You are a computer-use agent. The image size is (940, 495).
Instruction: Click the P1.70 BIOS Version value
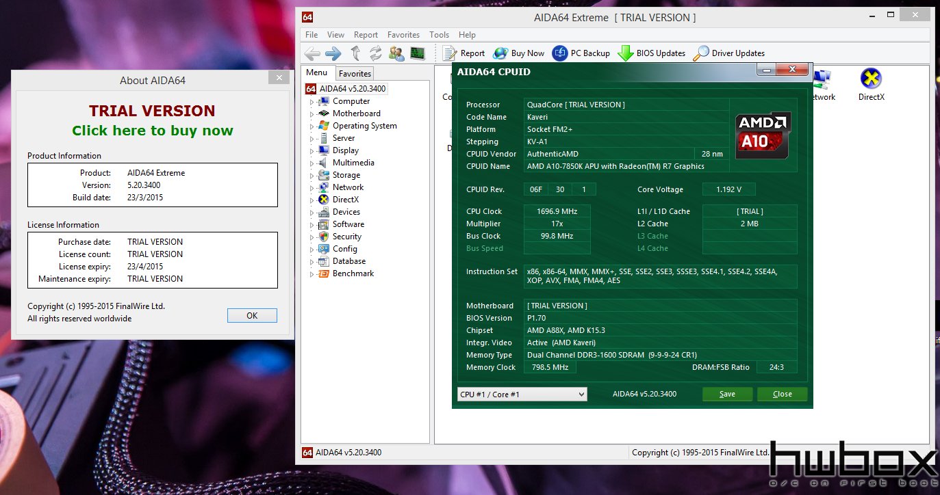coord(661,318)
